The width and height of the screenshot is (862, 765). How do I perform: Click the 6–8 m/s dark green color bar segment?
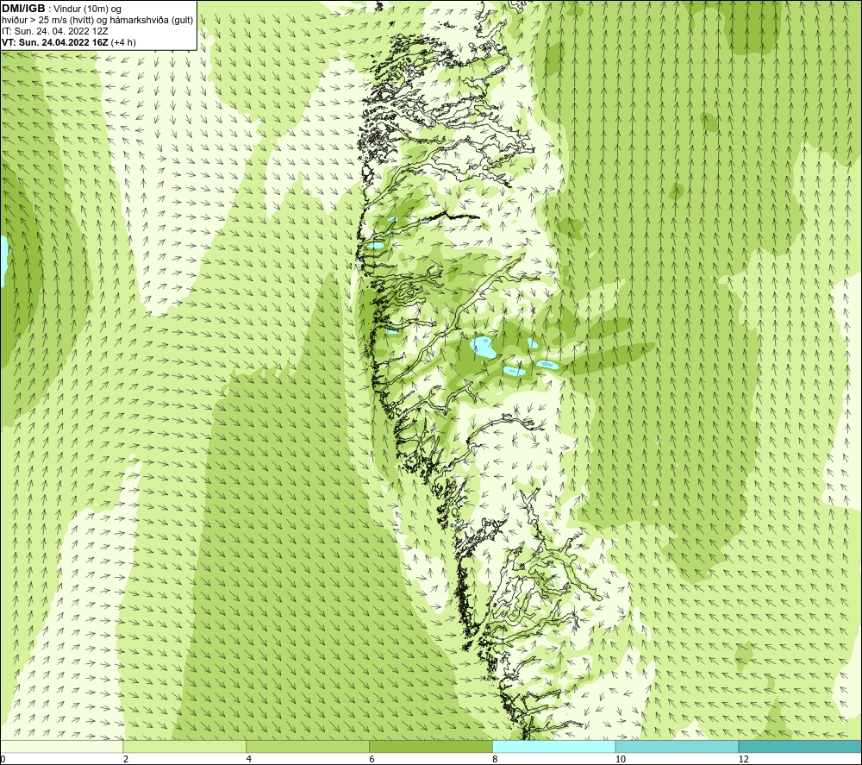(x=431, y=746)
